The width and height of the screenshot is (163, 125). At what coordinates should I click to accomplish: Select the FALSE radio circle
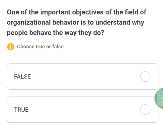coord(145,76)
